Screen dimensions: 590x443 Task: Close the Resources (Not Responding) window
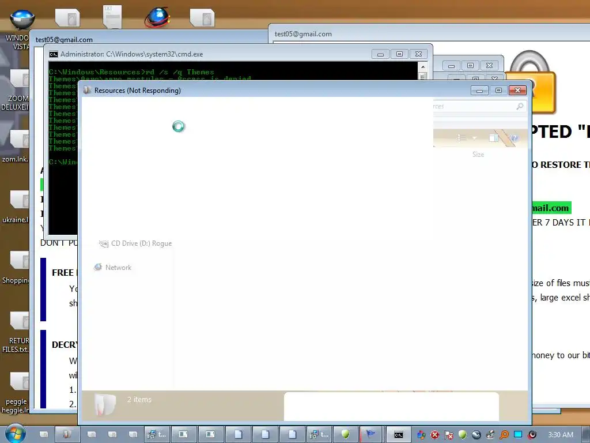pyautogui.click(x=517, y=91)
